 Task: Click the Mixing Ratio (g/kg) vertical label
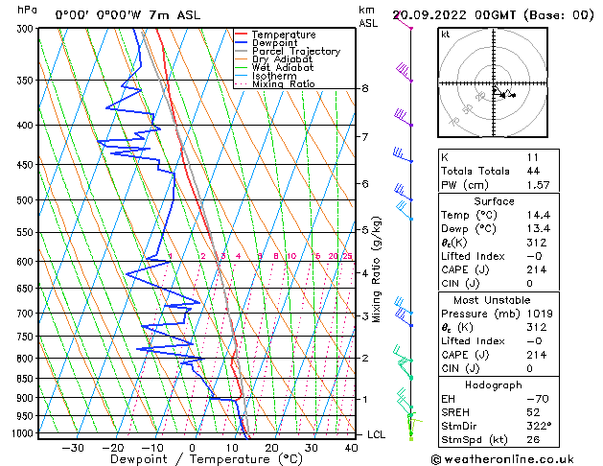(x=377, y=269)
